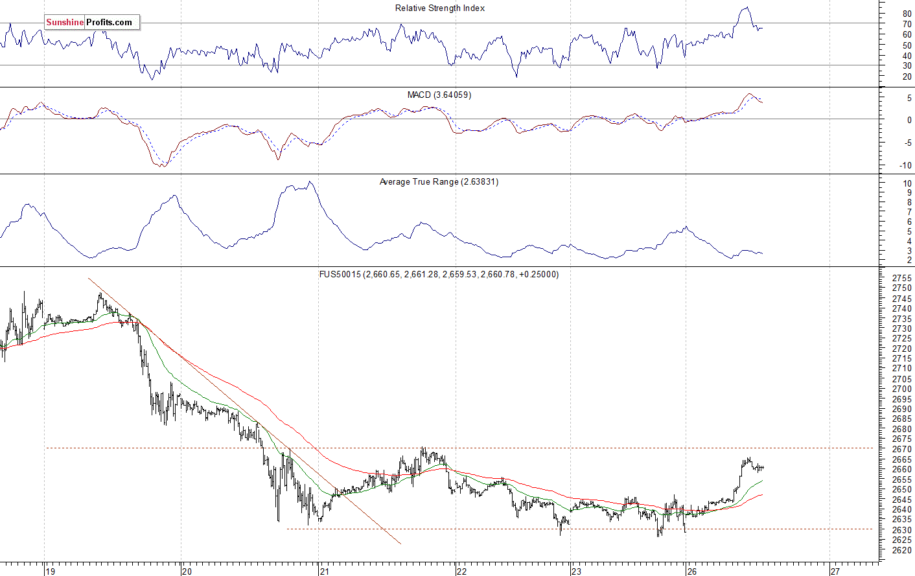Click the Average True Range (2.63831) label

439,182
